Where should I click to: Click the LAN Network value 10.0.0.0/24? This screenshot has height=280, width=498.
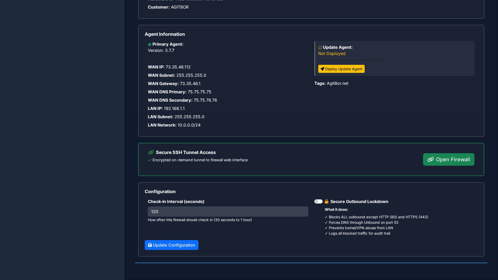[x=189, y=125]
